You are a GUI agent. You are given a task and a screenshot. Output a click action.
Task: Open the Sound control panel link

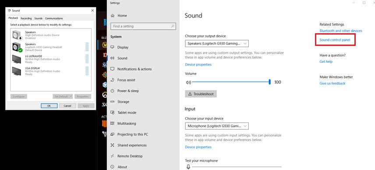335,40
